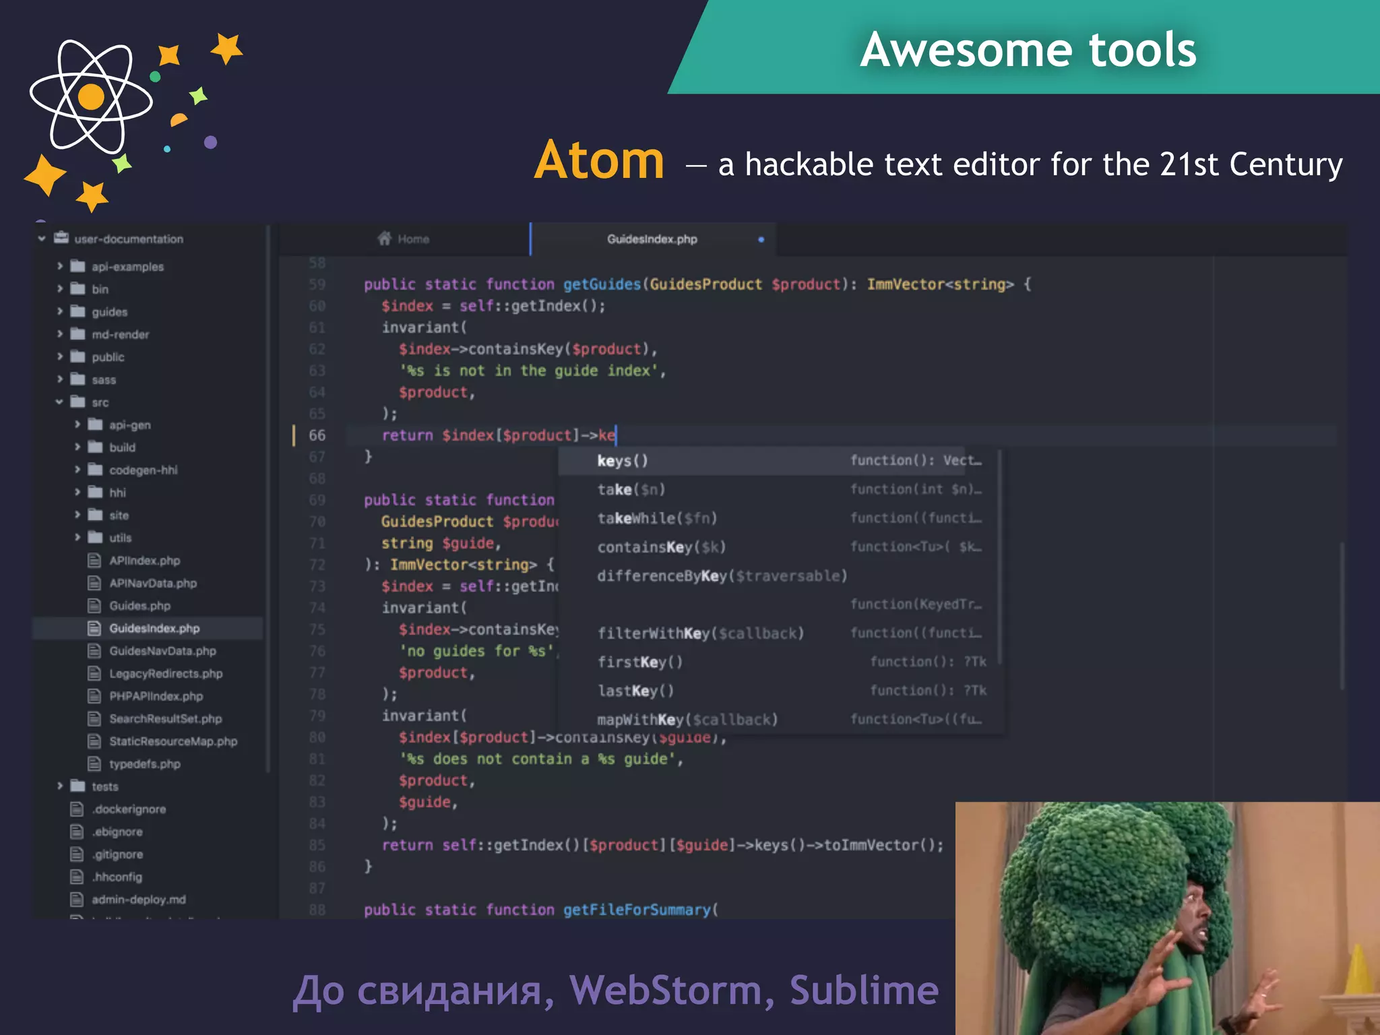
Task: Expand the bin folder chevron
Action: [60, 288]
